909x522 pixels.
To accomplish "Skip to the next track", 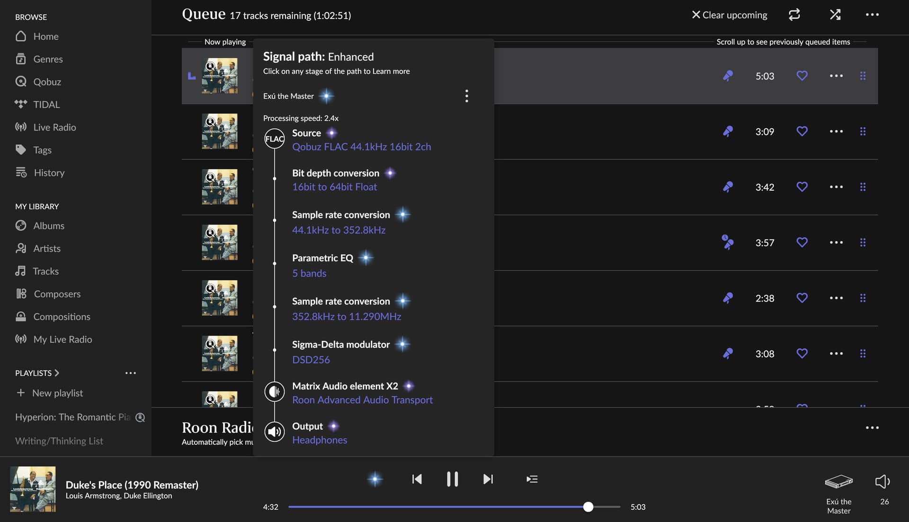I will tap(488, 479).
